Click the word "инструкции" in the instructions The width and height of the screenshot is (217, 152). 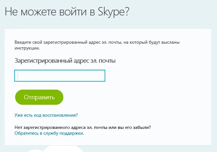pyautogui.click(x=27, y=48)
